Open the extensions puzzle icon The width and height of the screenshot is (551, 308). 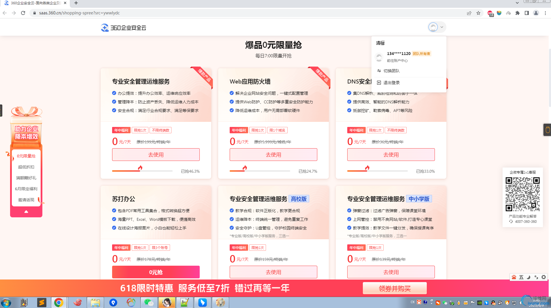pyautogui.click(x=518, y=13)
